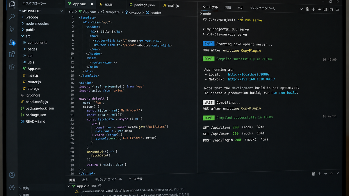Open the Explorer view in activity bar
349x196 pixels.
point(12,4)
